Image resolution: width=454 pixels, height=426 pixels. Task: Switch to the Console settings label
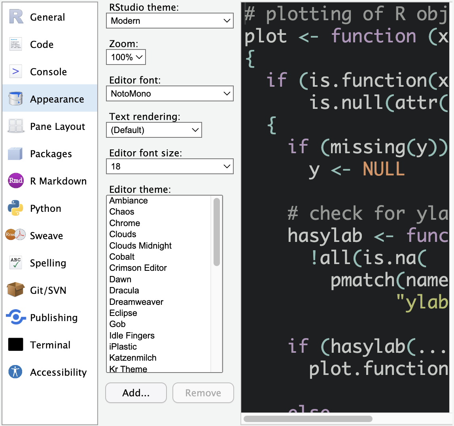click(x=48, y=72)
